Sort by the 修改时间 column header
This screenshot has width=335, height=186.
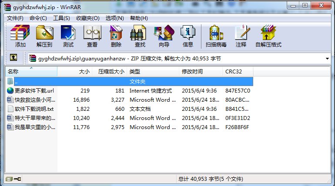201,71
